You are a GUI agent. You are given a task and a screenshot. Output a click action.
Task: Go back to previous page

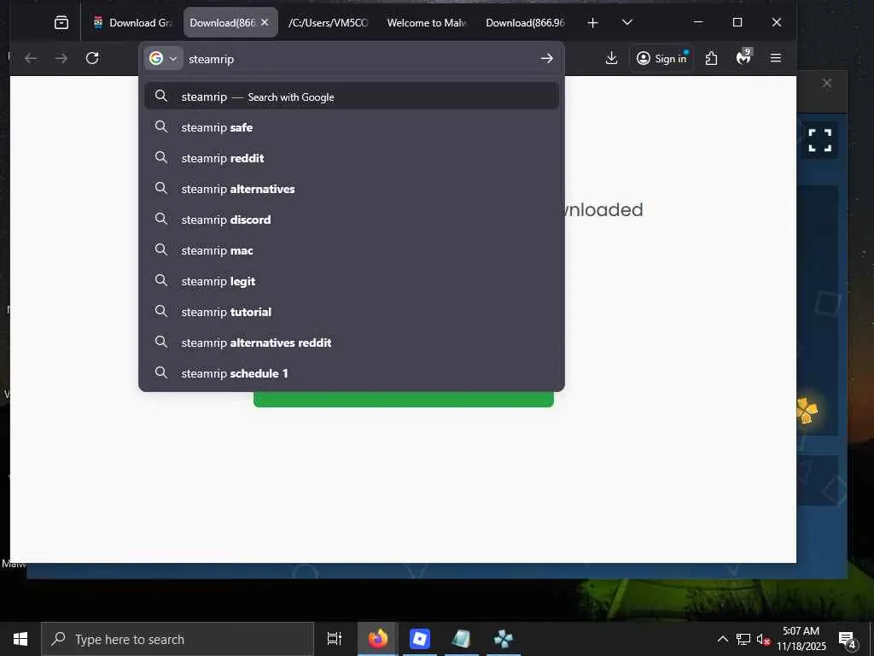pos(32,58)
